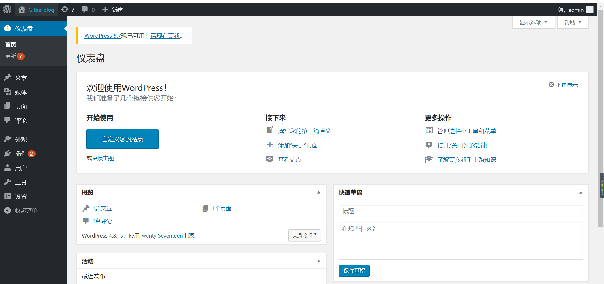Click the 外观 paintbrush icon

(x=8, y=139)
